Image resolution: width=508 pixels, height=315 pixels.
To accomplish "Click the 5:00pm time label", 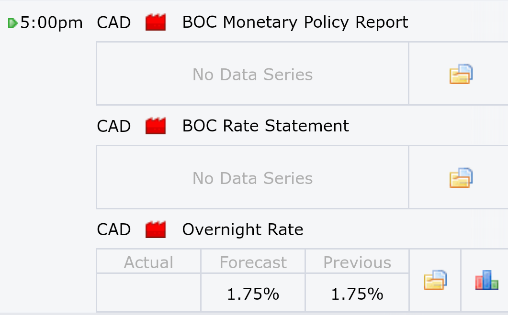I will tap(52, 23).
